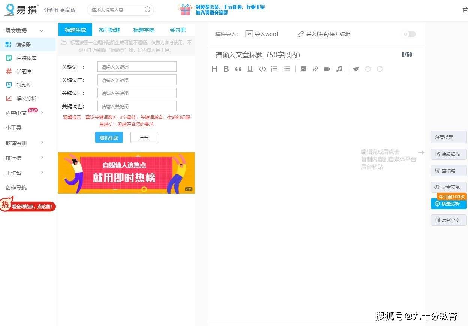Insert a video using the camera icon
468x326 pixels.
click(327, 69)
